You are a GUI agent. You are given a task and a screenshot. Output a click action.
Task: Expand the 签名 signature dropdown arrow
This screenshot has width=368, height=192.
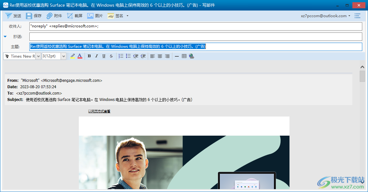pos(128,16)
